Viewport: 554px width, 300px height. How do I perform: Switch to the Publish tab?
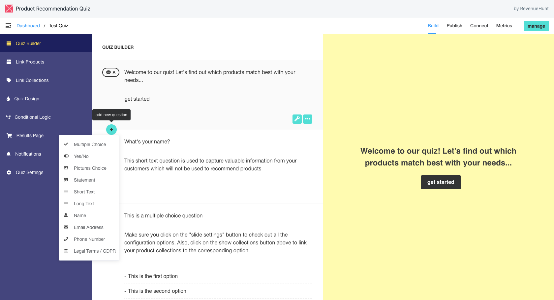tap(454, 26)
